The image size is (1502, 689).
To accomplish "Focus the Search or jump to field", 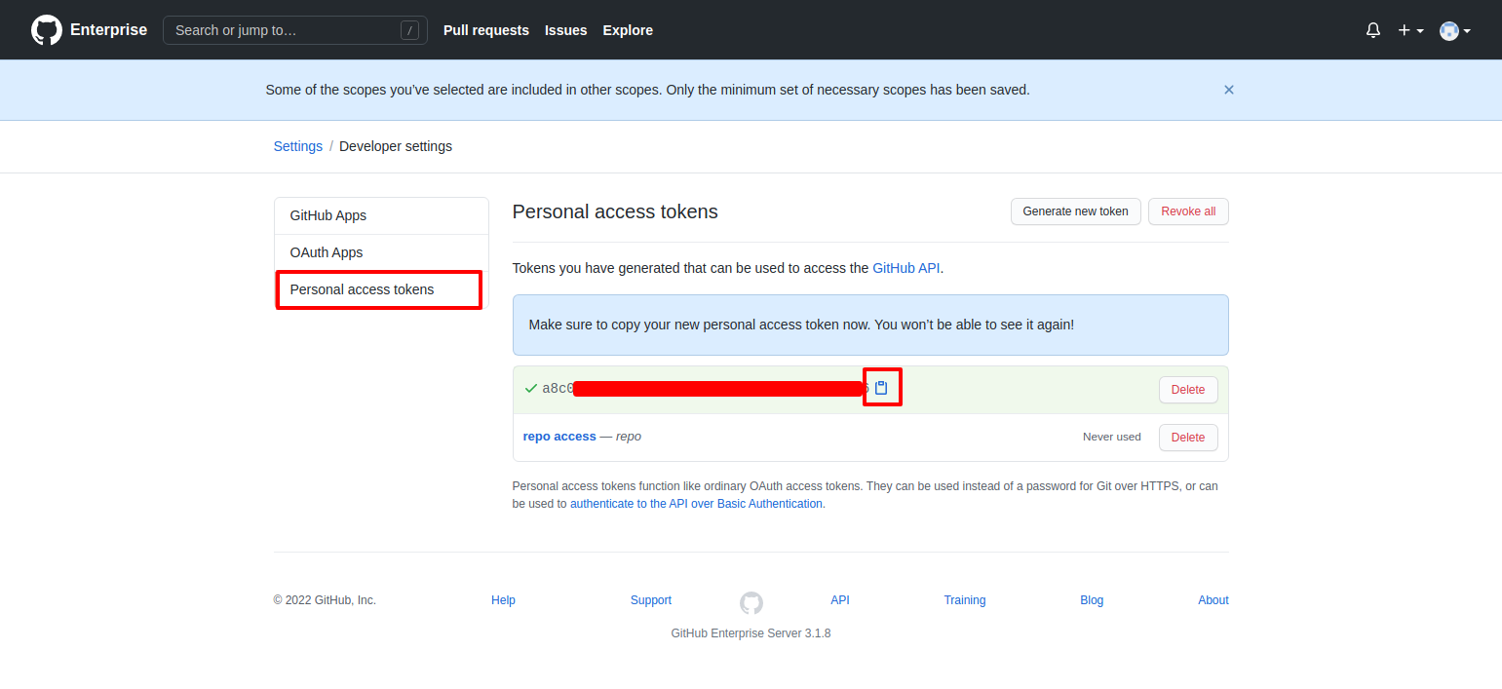I will (x=295, y=30).
